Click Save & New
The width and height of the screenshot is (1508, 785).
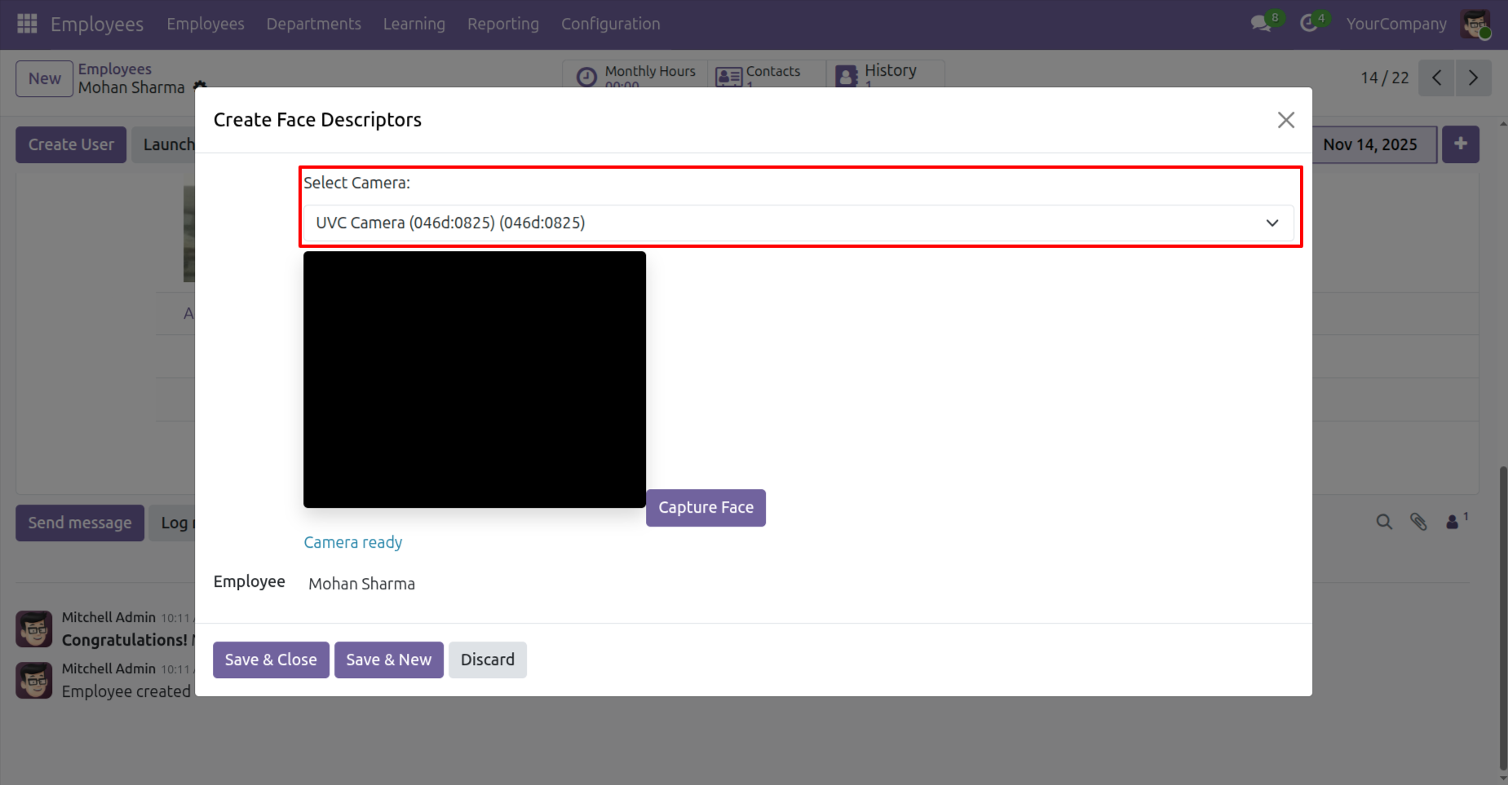389,659
